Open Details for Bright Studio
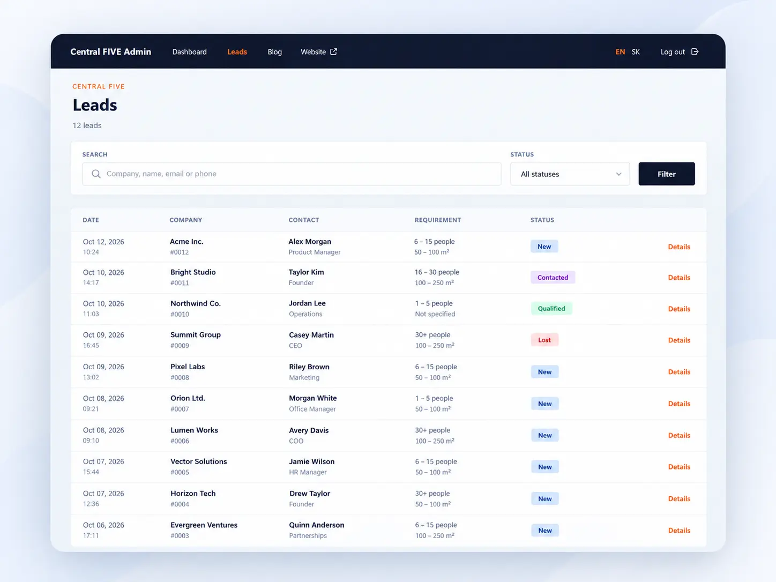776x582 pixels. pyautogui.click(x=679, y=278)
